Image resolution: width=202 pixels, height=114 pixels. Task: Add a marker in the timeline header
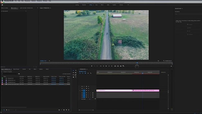[88, 73]
